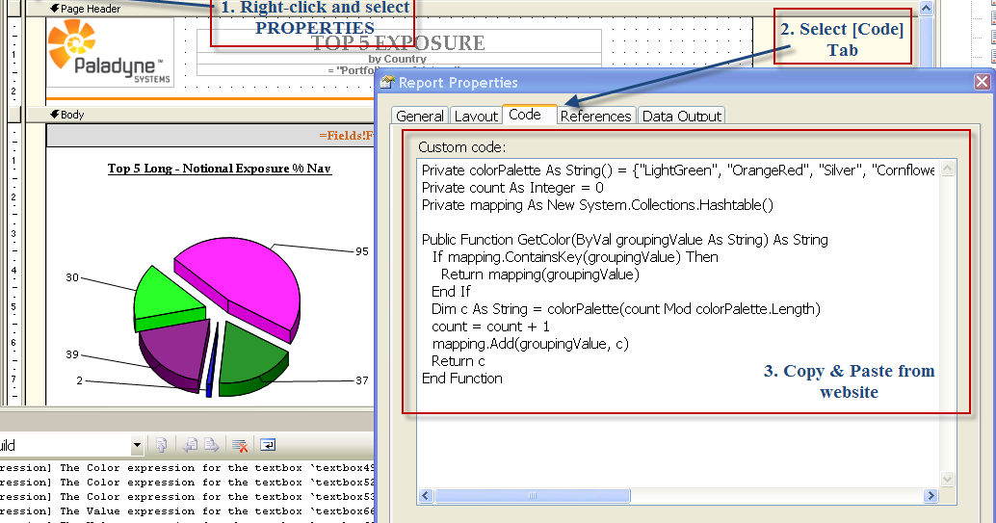This screenshot has height=523, width=996.
Task: Go to previous message in Output toolbar
Action: click(x=190, y=446)
